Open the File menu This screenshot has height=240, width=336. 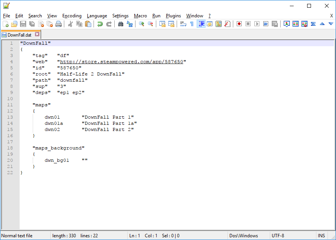click(x=7, y=16)
